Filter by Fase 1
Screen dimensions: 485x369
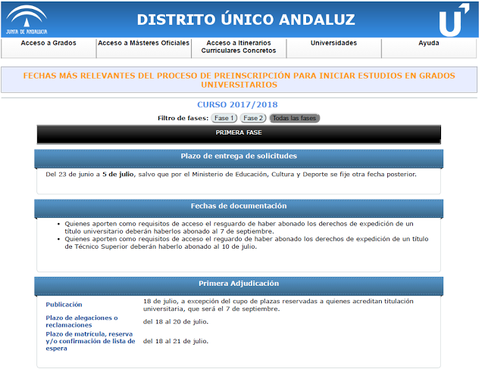pos(224,119)
